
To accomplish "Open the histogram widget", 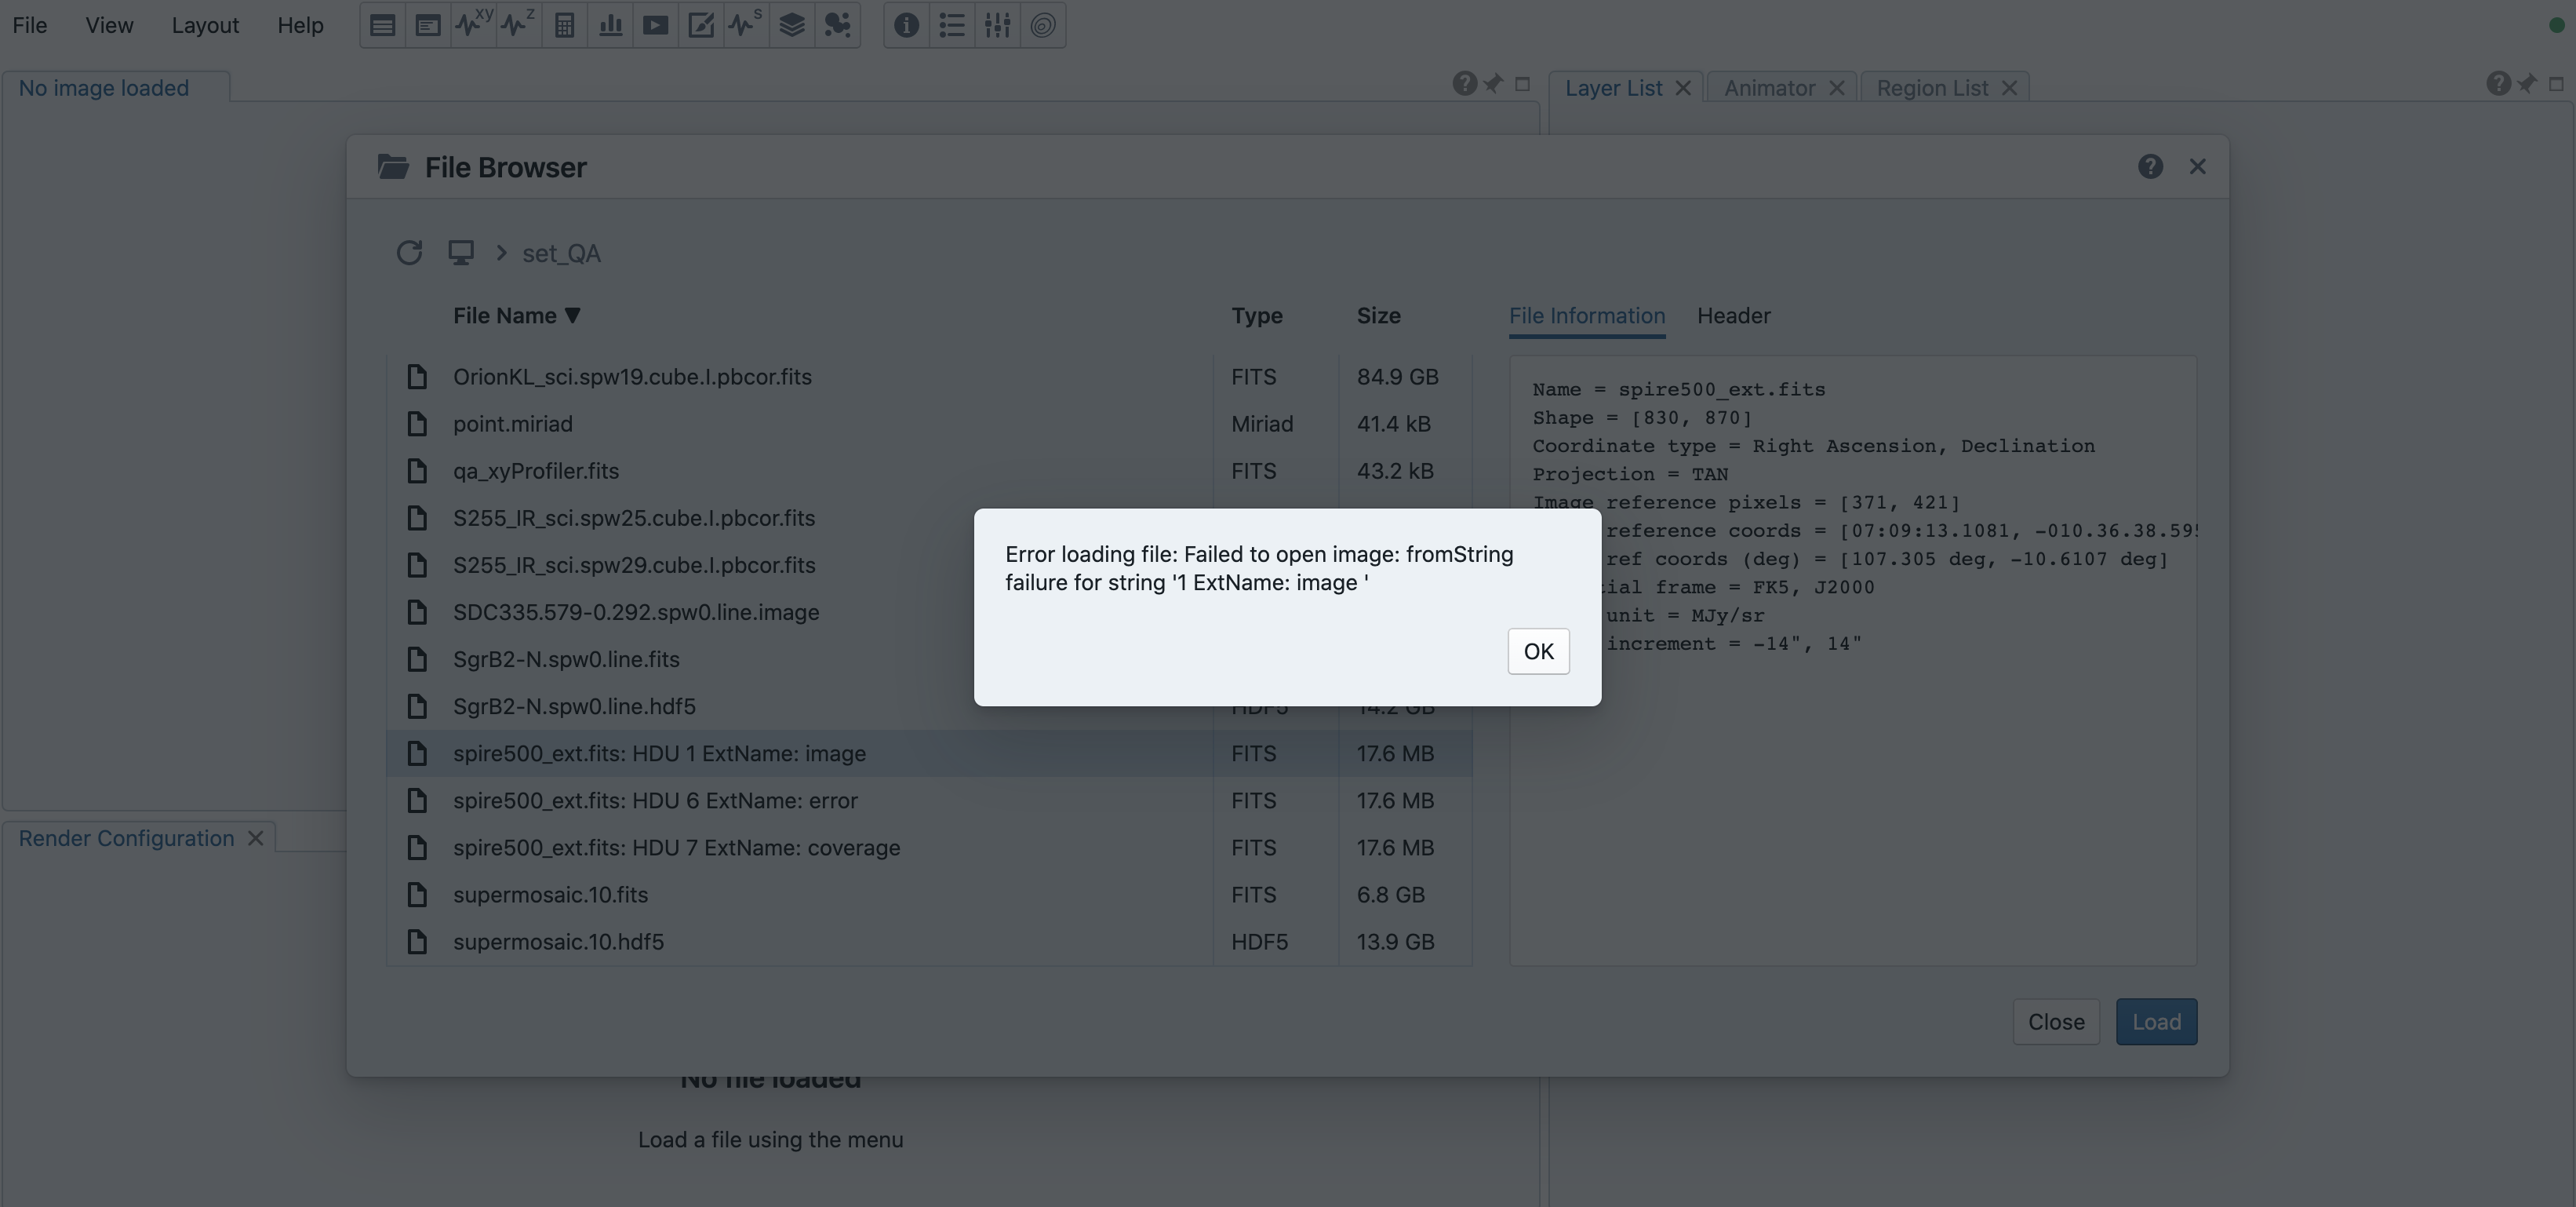I will click(609, 25).
